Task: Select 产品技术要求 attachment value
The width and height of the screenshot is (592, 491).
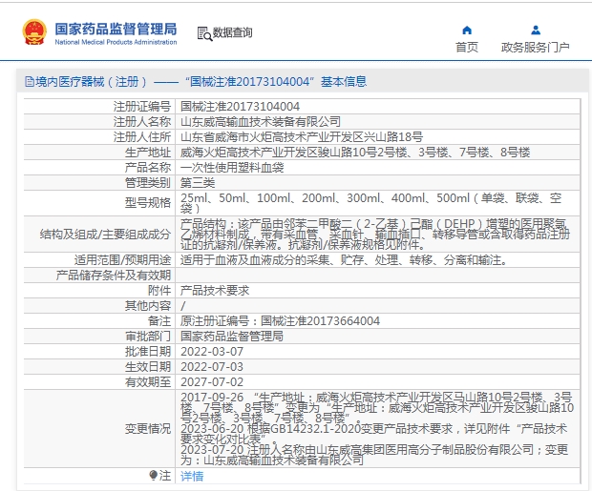Action: pos(215,291)
